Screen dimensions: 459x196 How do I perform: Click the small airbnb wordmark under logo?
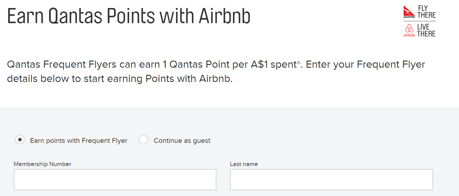coord(409,35)
